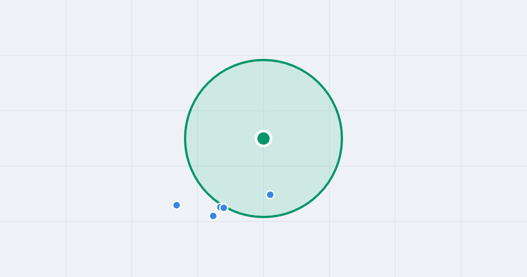Click the lowest blue dot below the circle
The image size is (527, 277).
[x=213, y=216]
